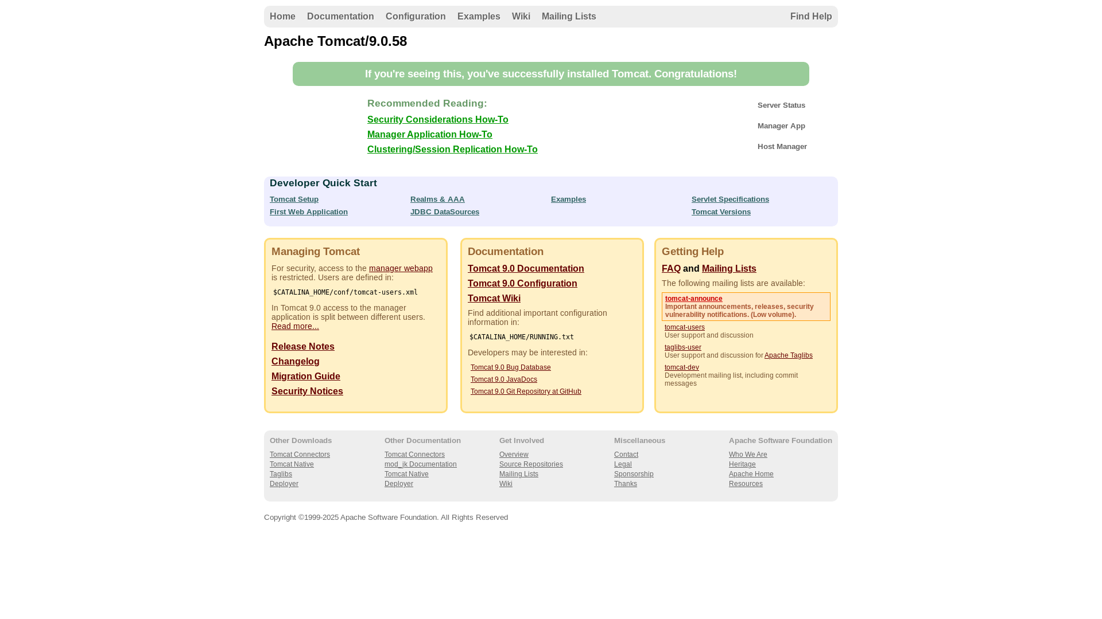Open the Documentation nav item
This screenshot has height=619, width=1102.
(x=340, y=17)
